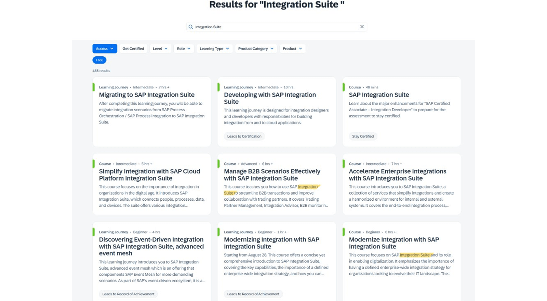Click the "Course • 40 mins" label

[x=363, y=87]
